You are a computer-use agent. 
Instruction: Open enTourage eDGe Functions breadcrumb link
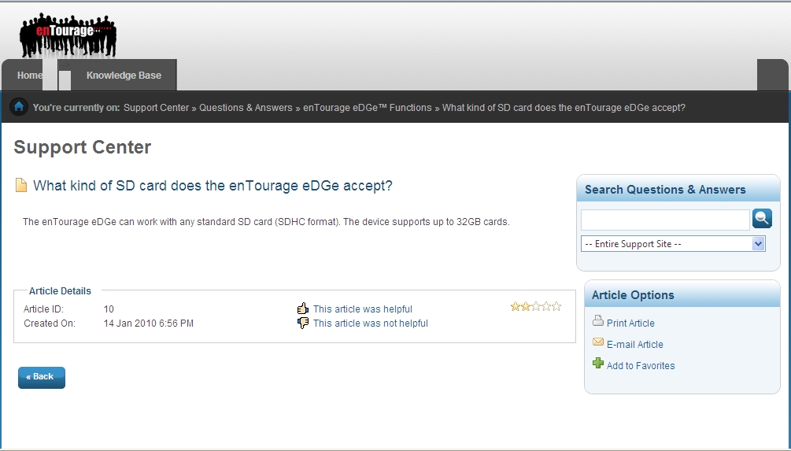[368, 108]
